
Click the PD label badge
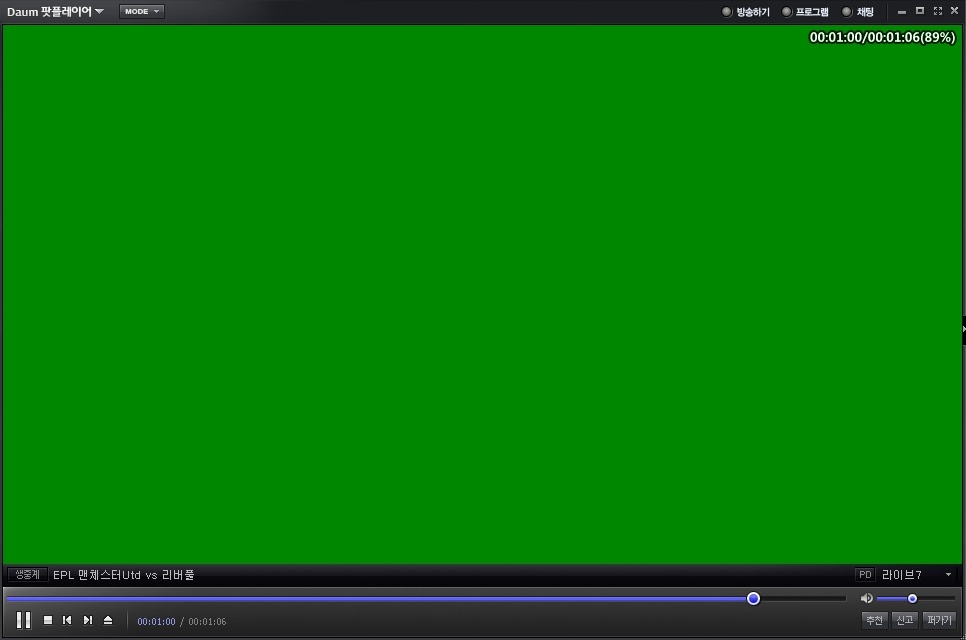865,575
